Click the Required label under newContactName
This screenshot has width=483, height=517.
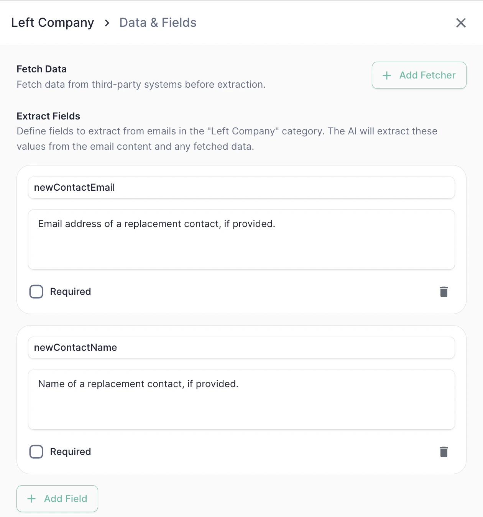[x=71, y=452]
